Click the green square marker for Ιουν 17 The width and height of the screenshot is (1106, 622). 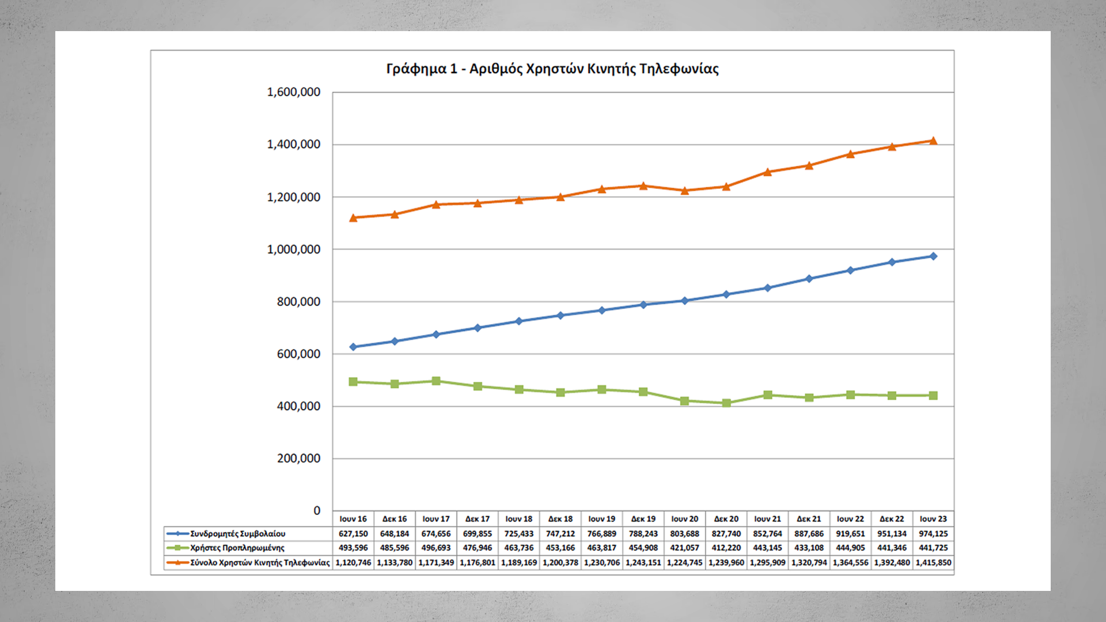click(436, 381)
